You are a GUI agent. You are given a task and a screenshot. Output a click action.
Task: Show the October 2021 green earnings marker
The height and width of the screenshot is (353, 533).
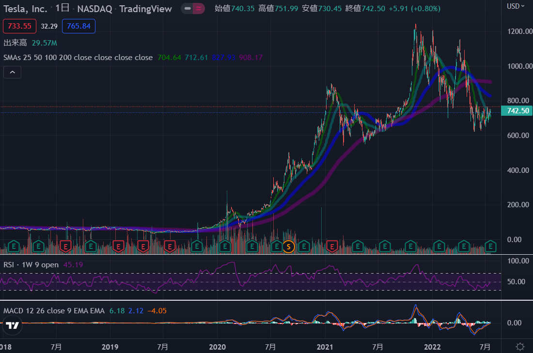(x=410, y=246)
